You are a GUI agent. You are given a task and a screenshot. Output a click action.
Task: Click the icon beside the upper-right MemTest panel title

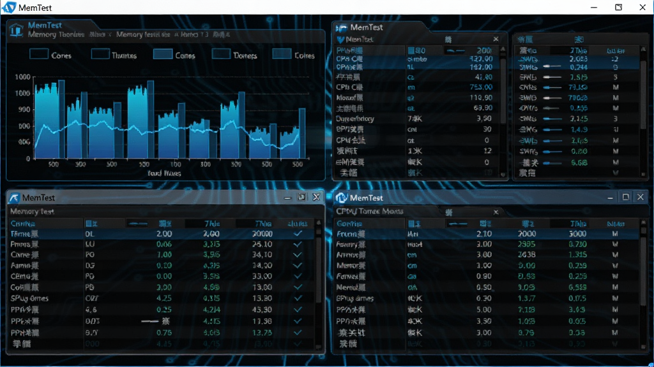tap(341, 27)
